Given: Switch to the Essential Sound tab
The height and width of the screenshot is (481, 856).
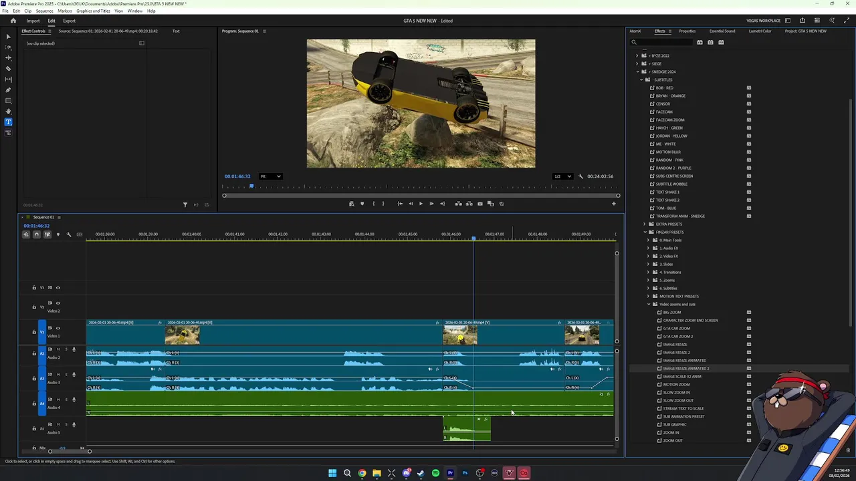Looking at the screenshot, I should [722, 31].
